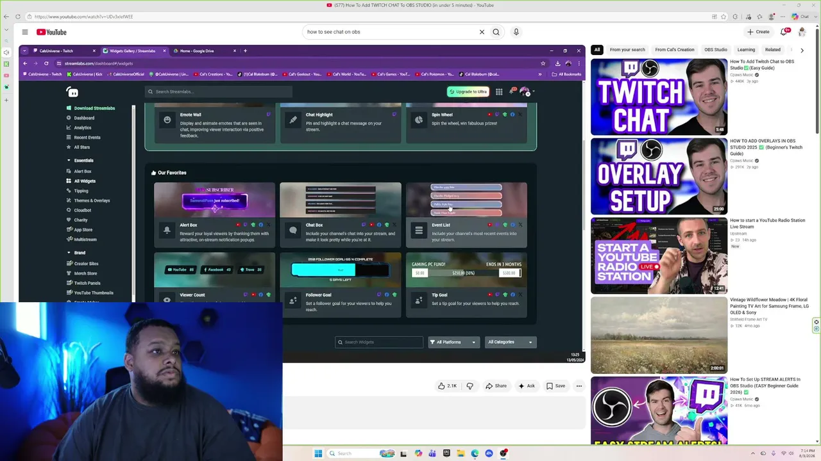Viewport: 821px width, 461px height.
Task: Open the Overlay Setup video thumbnail
Action: 659,176
